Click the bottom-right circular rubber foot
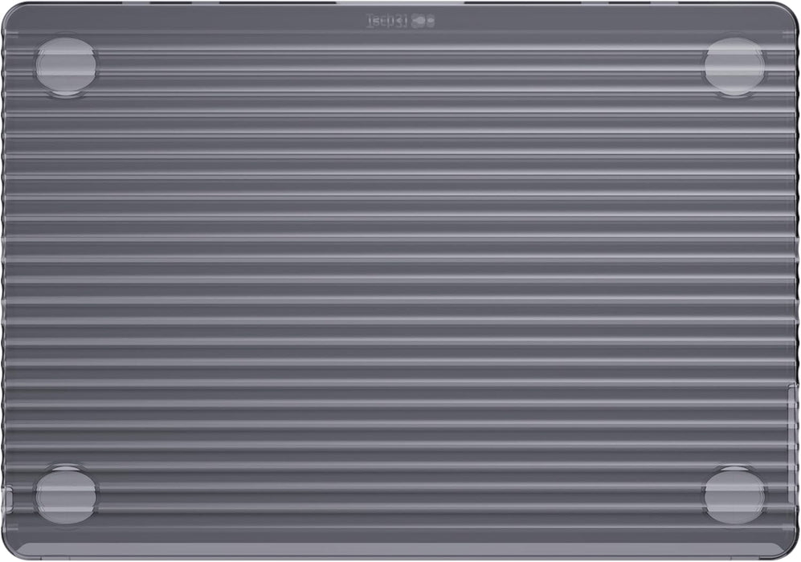Viewport: 801px width, 562px height. pos(734,495)
